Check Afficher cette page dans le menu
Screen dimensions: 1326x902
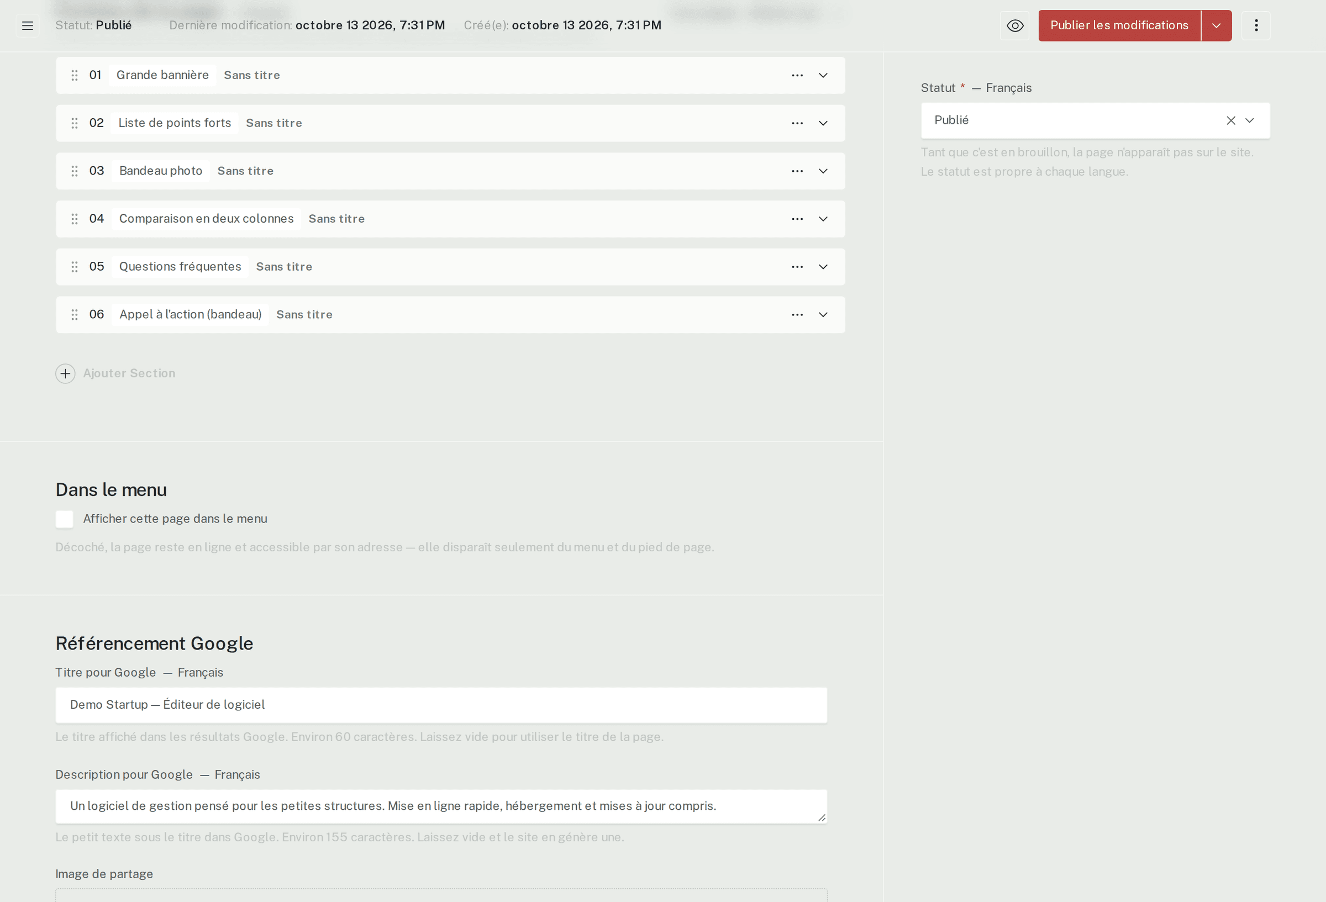(65, 519)
